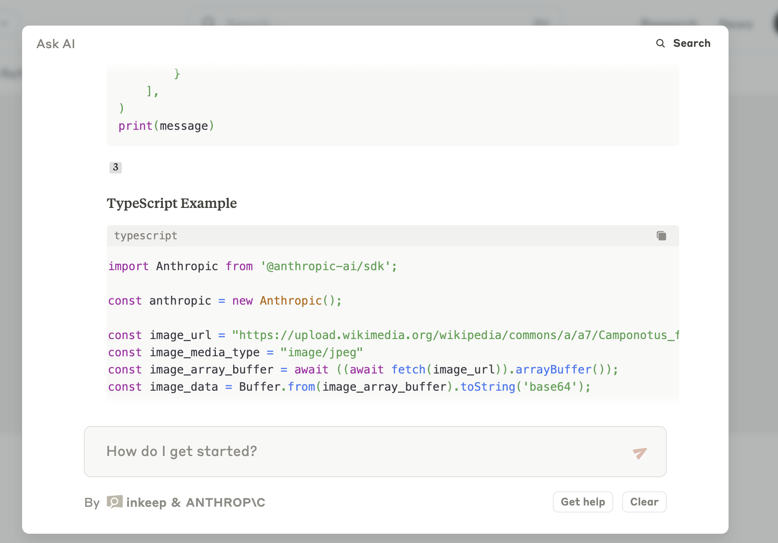Click the image_media_type code line
Image resolution: width=778 pixels, height=543 pixels.
[235, 352]
